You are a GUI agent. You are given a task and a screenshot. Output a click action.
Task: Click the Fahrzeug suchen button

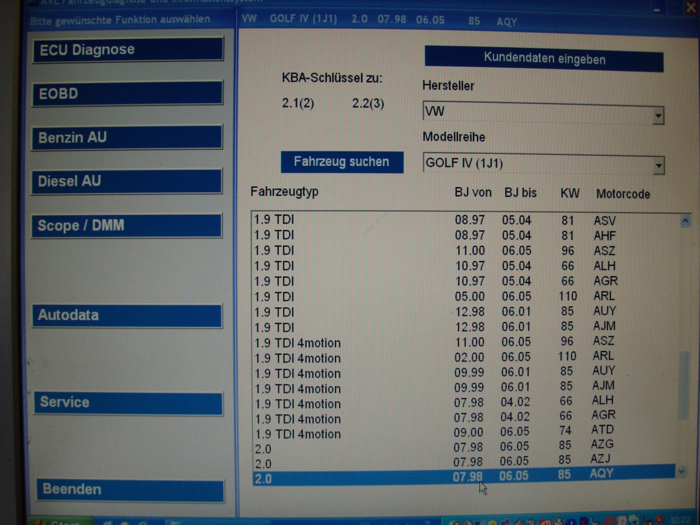pyautogui.click(x=342, y=162)
